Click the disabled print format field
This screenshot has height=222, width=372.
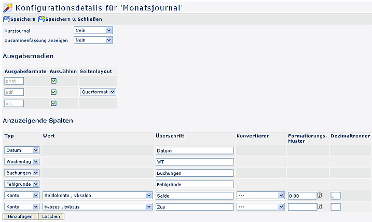[14, 81]
